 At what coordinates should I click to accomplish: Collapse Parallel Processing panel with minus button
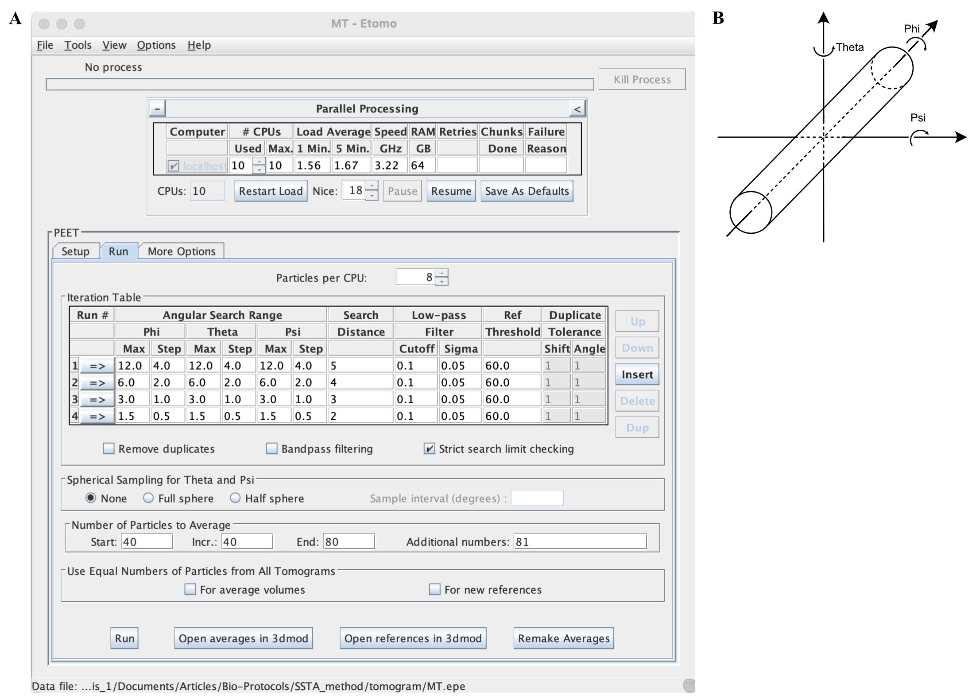pos(157,108)
